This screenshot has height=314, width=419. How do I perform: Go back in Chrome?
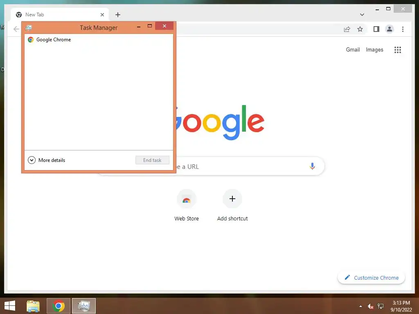pos(16,29)
